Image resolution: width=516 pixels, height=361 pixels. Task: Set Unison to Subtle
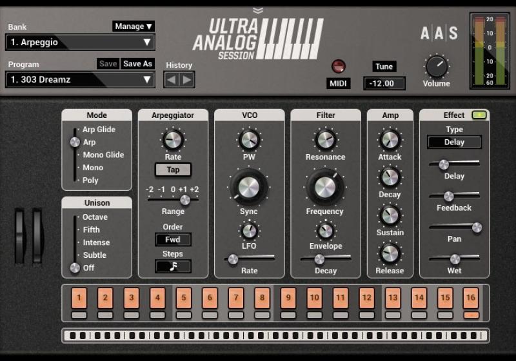click(x=94, y=255)
